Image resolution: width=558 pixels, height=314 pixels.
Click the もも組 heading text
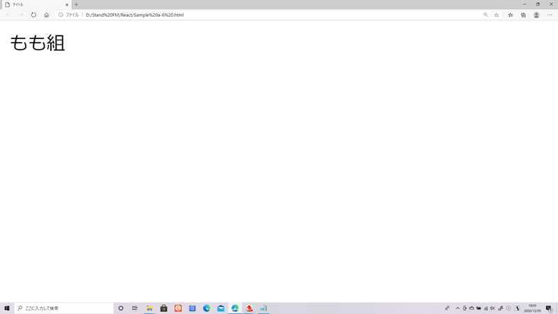point(38,43)
